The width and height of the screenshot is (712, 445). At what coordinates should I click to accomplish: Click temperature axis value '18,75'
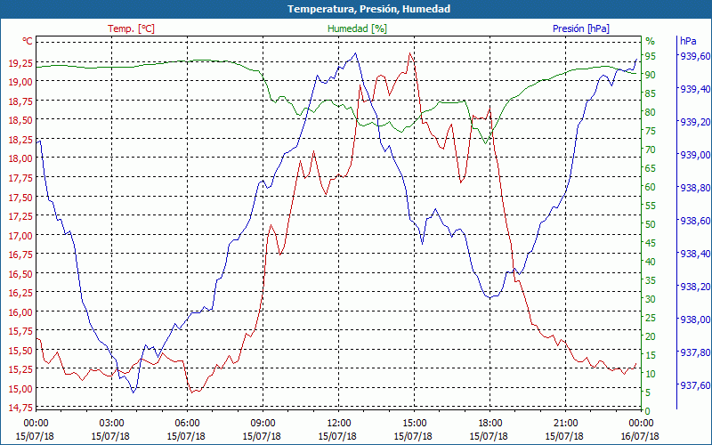pyautogui.click(x=20, y=101)
